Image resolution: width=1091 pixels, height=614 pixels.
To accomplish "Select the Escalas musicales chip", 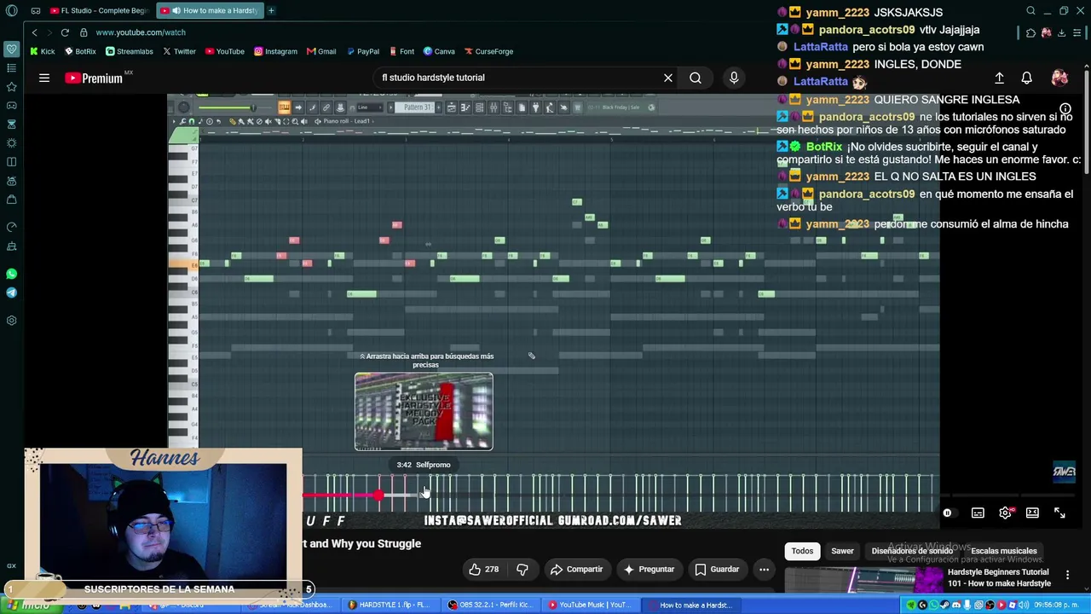I will (1004, 551).
